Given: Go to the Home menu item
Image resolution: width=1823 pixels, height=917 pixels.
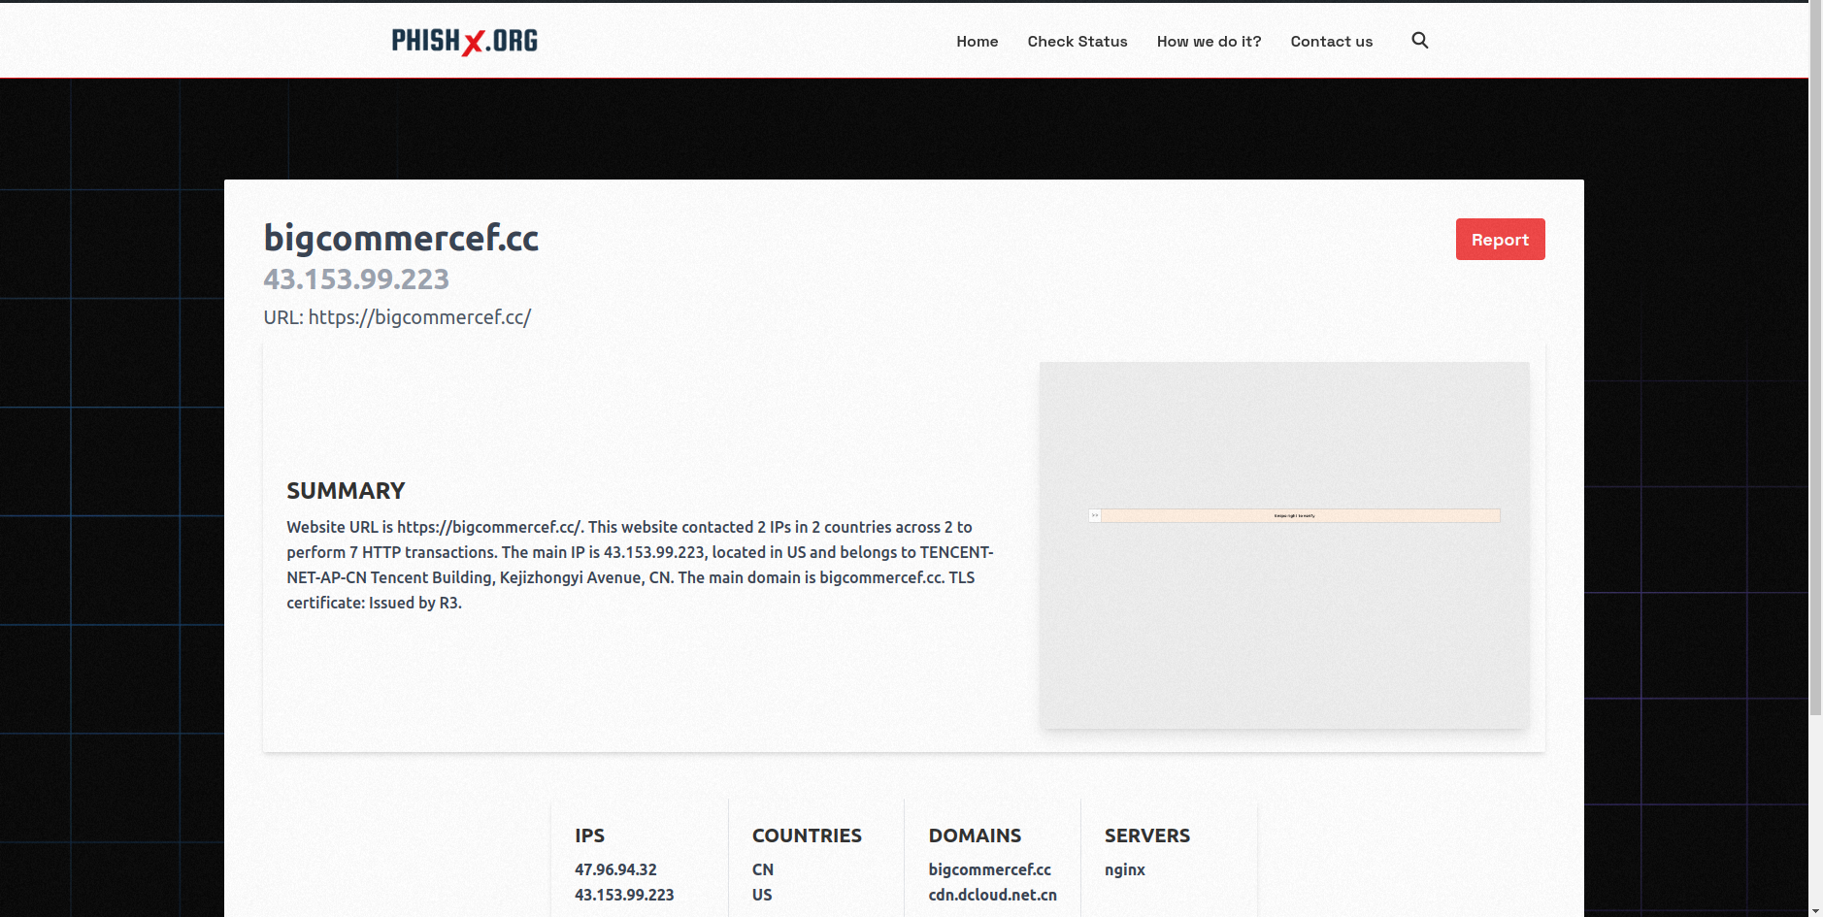Looking at the screenshot, I should (x=977, y=42).
